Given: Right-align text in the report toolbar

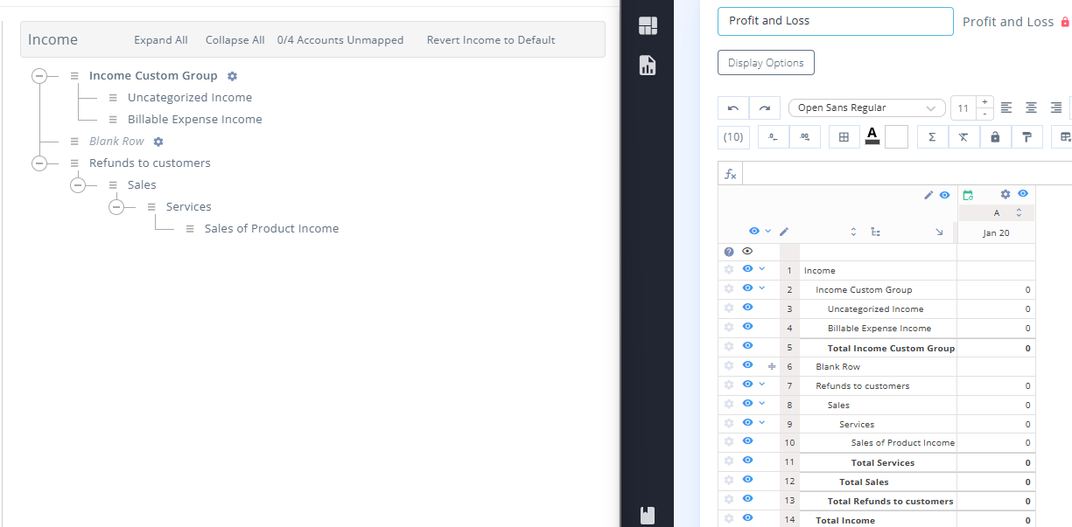Looking at the screenshot, I should click(x=1056, y=107).
